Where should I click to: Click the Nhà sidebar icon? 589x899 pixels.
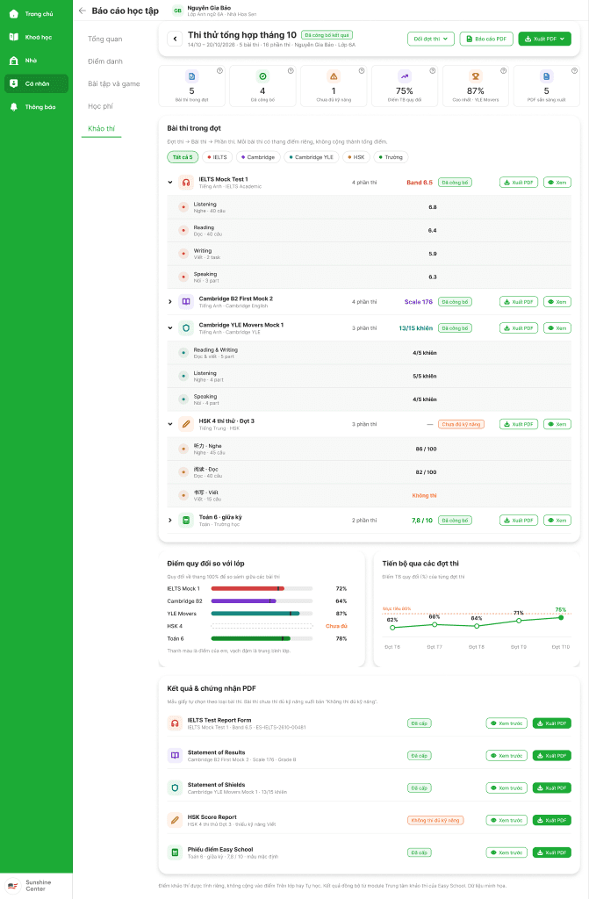tap(14, 61)
